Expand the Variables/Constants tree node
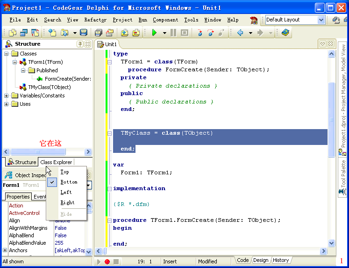Screen dimensions: 349x268 click(x=6, y=96)
